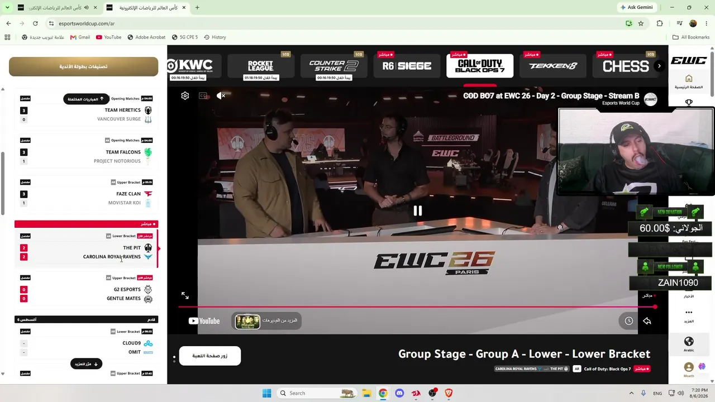Viewport: 715px width, 402px height.
Task: Open the visit game page button
Action: 210,356
